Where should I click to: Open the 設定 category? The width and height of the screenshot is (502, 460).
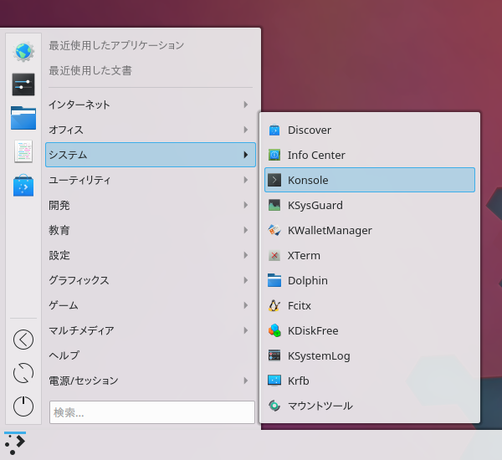tap(151, 255)
